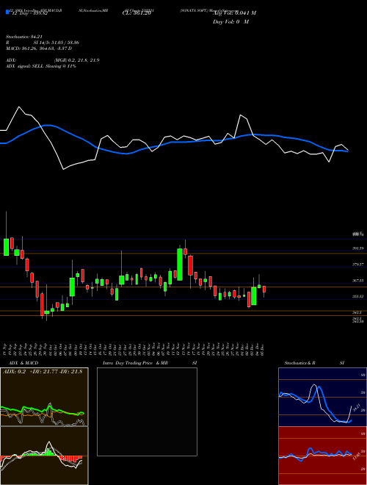Click the first green candlestick on the chart
Viewport: 367px width, 485px height.
click(x=6, y=247)
